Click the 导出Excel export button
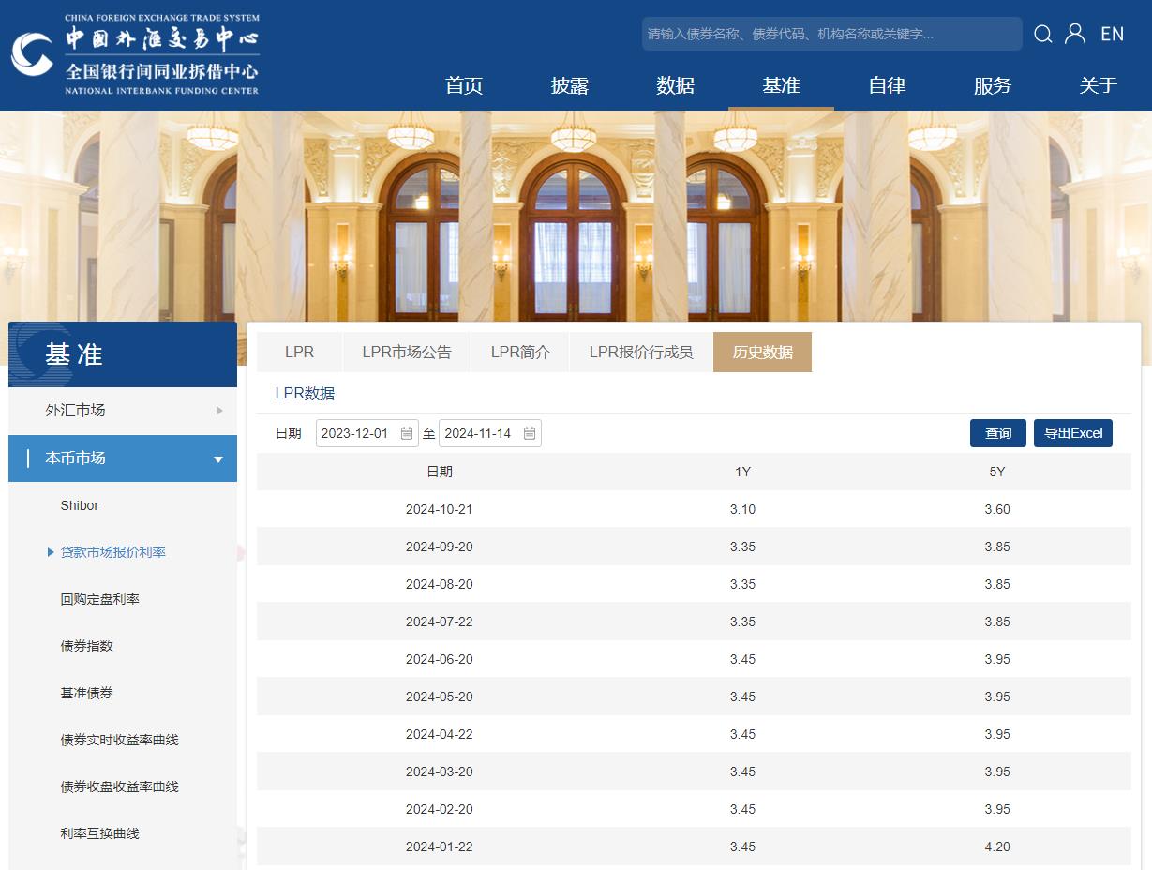 point(1072,433)
